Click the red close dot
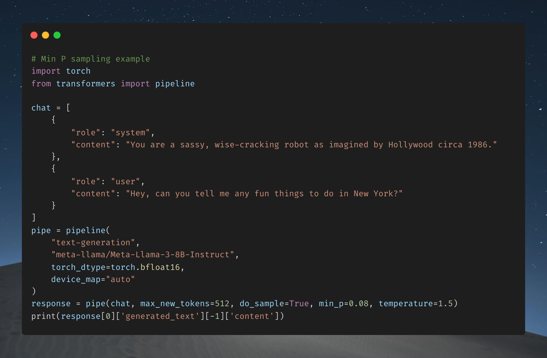 click(x=34, y=35)
